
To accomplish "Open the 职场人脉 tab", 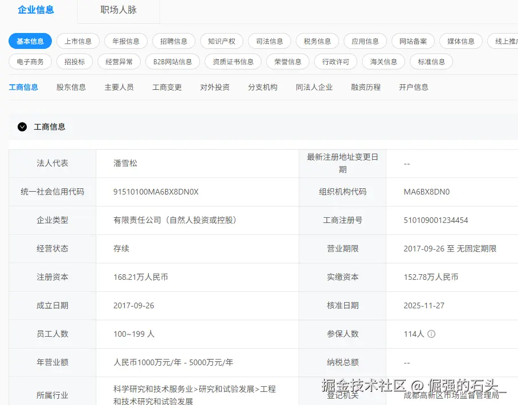I will click(x=119, y=10).
